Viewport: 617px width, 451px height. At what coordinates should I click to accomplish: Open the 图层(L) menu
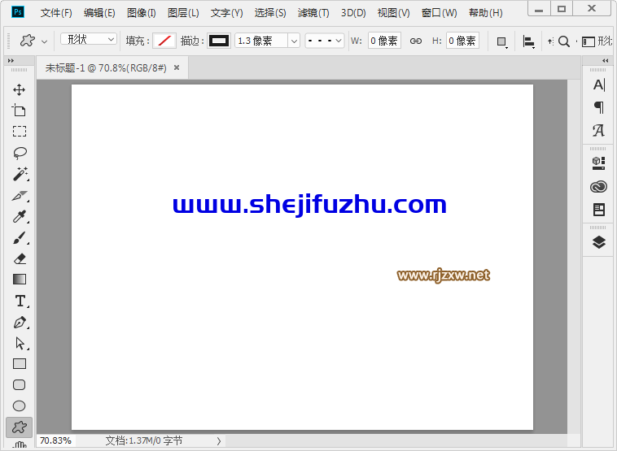coord(183,13)
